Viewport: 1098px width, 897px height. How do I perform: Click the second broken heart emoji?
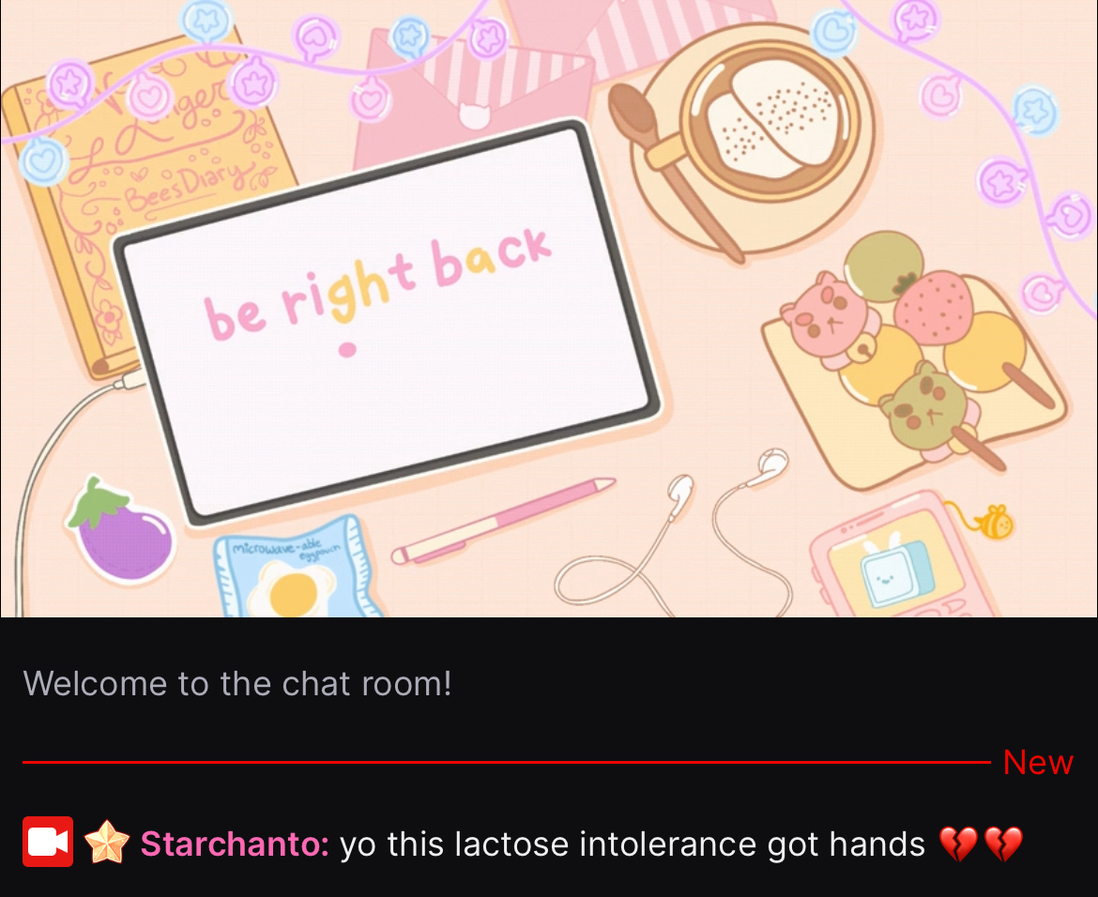tap(1003, 844)
